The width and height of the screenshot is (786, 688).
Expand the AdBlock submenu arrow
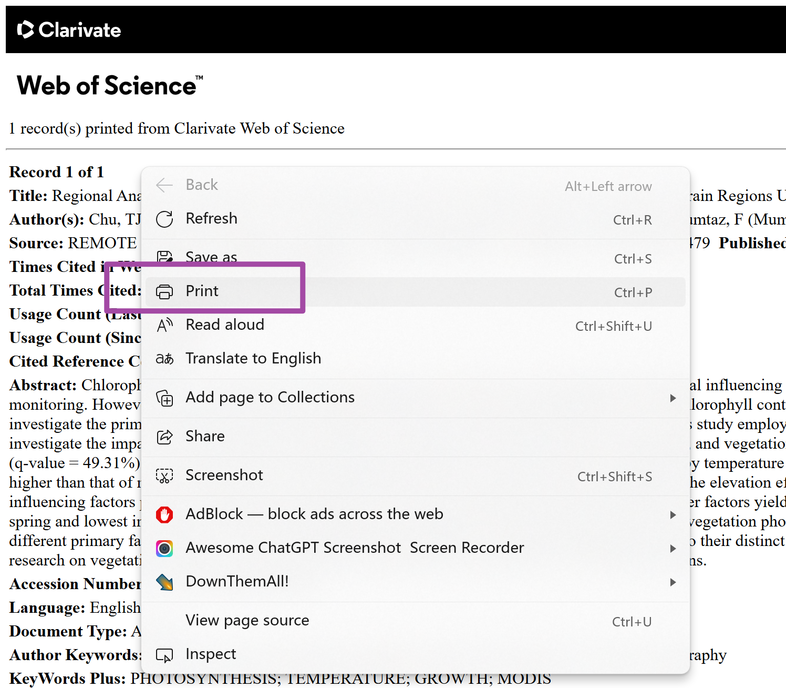click(x=673, y=514)
